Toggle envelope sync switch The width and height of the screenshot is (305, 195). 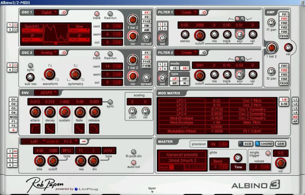click(110, 102)
